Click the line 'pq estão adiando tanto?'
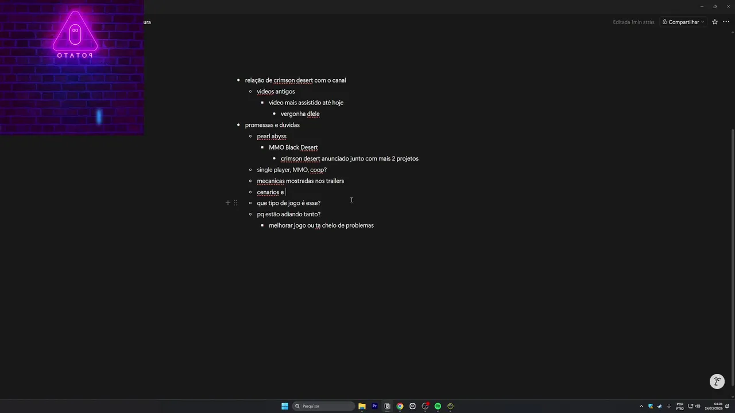Viewport: 735px width, 413px height. click(x=288, y=215)
